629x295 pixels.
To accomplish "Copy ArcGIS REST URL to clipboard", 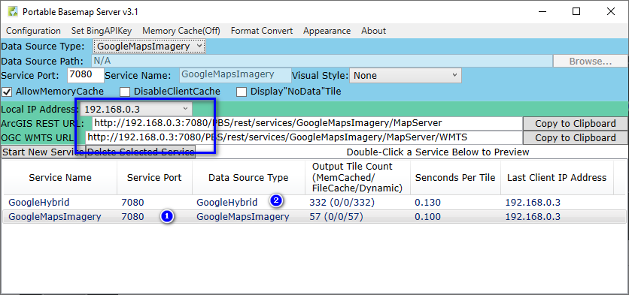I will (x=576, y=123).
